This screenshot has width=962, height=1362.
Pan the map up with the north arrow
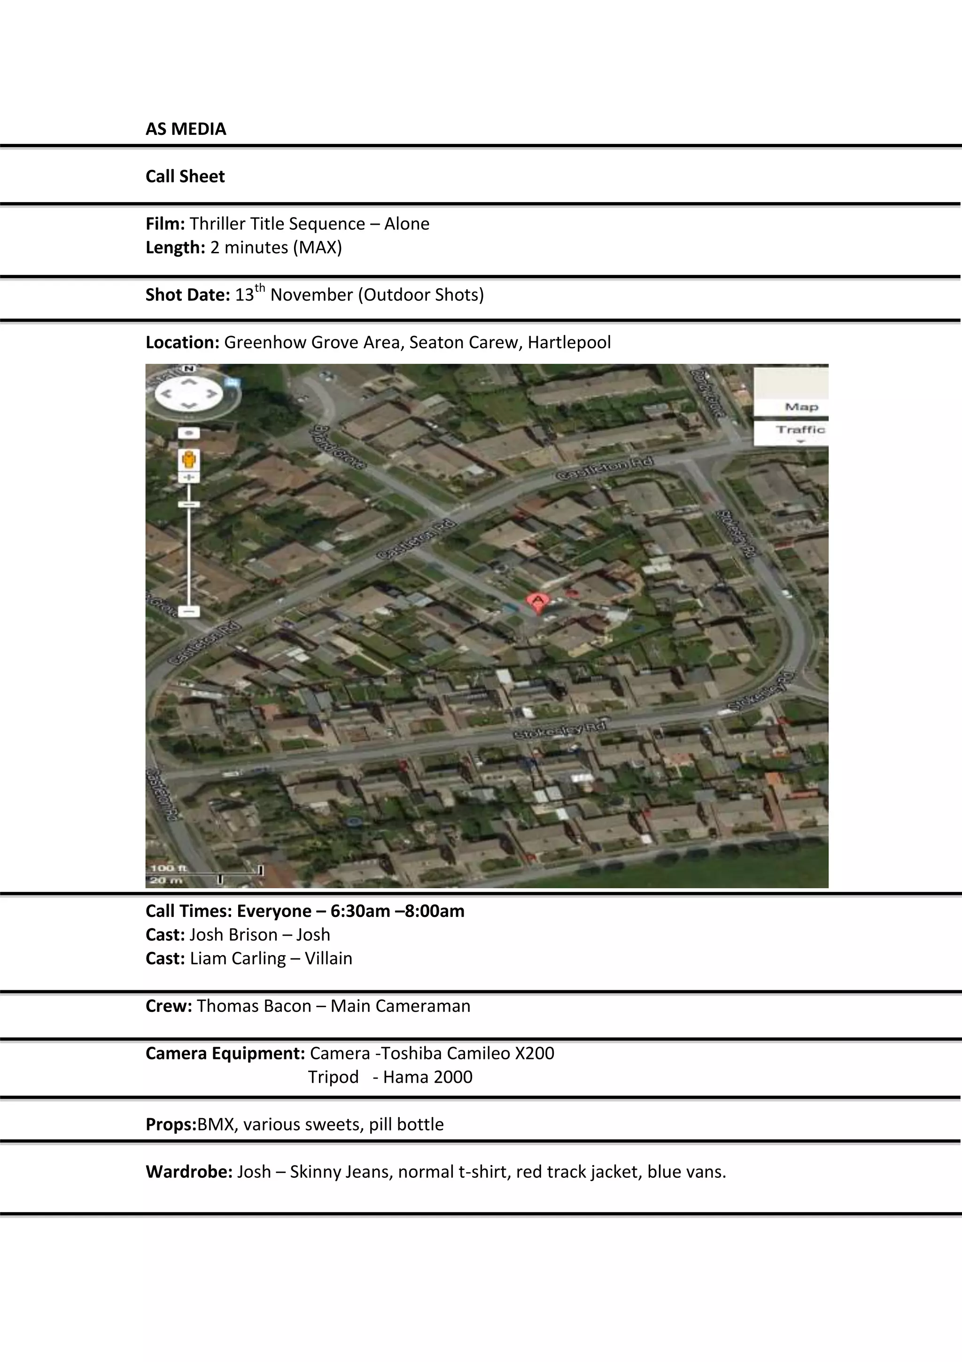point(188,382)
